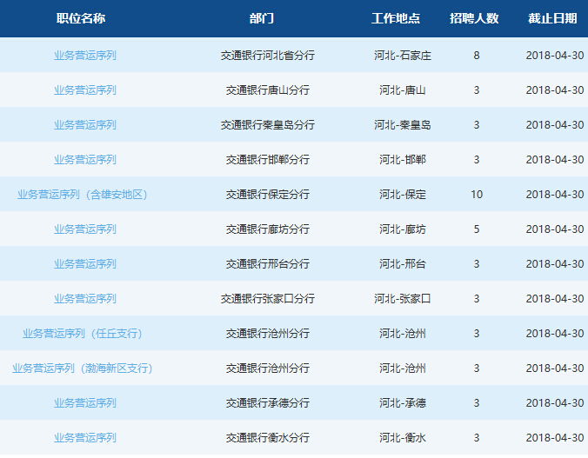This screenshot has width=588, height=458.
Task: Click recruit count 3 in 衡水 row
Action: (x=477, y=438)
